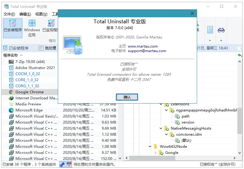Screen dimensions: 244x169
Task: Select the Visual C++ row sized 152.00
Action: 60,159
